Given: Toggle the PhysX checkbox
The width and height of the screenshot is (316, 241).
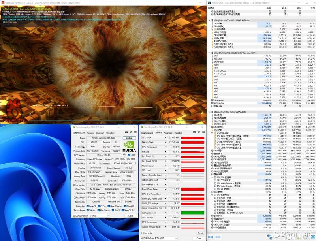Looking at the screenshot, I should (x=113, y=210).
